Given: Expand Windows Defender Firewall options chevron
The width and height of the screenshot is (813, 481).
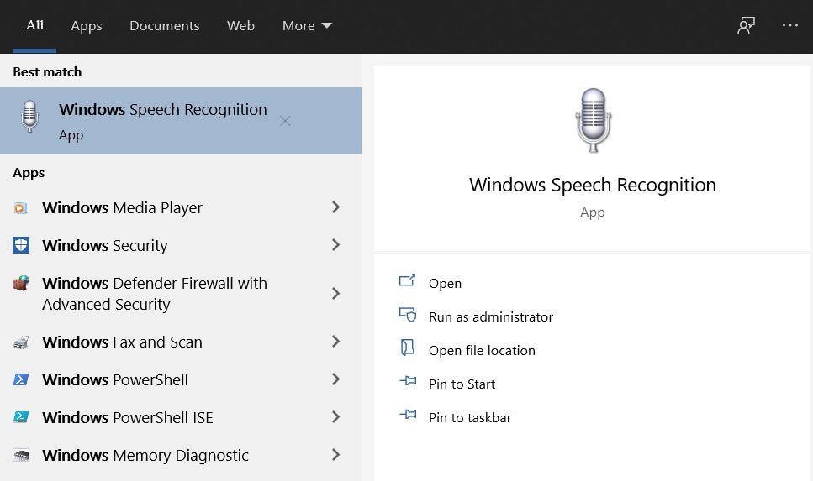Looking at the screenshot, I should [336, 294].
